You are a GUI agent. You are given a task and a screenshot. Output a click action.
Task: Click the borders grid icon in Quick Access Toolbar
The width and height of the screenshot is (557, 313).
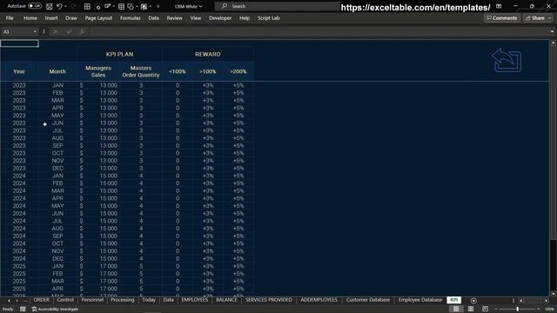[x=87, y=6]
